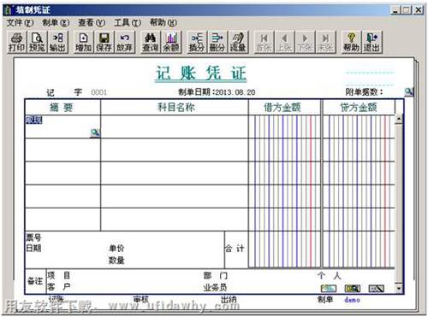Click the 记账凭证 title
The width and height of the screenshot is (428, 317).
201,73
